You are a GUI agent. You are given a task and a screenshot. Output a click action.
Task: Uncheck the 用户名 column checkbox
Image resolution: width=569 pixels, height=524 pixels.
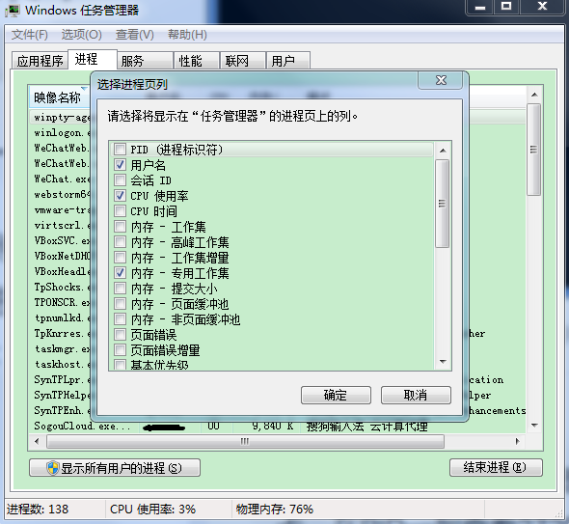120,165
